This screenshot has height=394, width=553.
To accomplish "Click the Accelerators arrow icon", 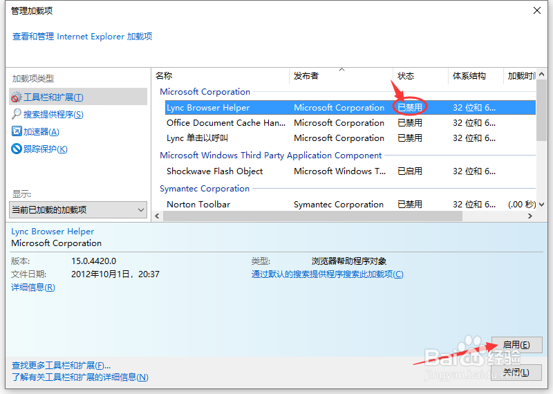I will tap(17, 131).
